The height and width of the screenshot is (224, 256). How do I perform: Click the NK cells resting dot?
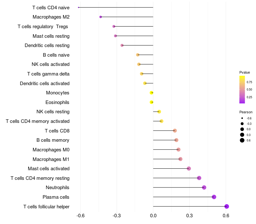tap(159, 112)
